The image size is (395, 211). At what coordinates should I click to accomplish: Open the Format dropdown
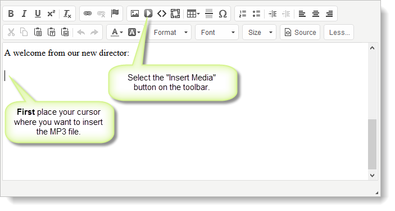[170, 32]
